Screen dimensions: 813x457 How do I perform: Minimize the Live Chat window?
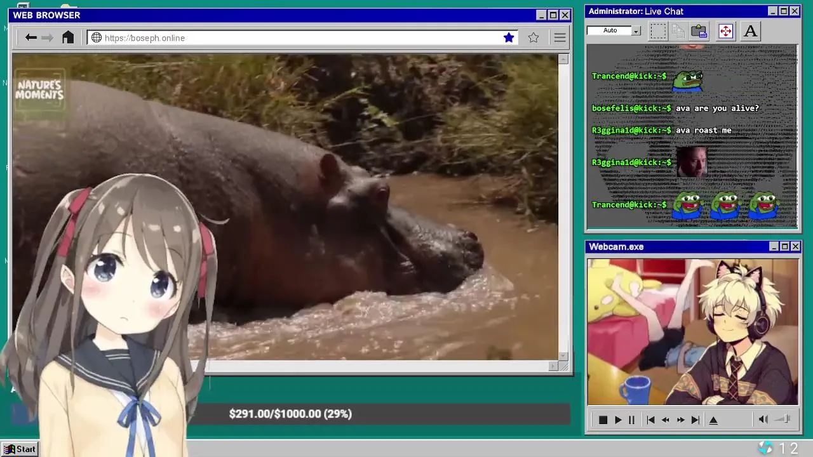point(772,11)
